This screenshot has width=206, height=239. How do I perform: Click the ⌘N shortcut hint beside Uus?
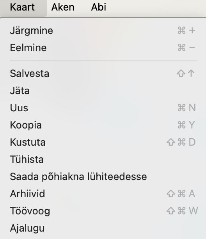pos(186,108)
